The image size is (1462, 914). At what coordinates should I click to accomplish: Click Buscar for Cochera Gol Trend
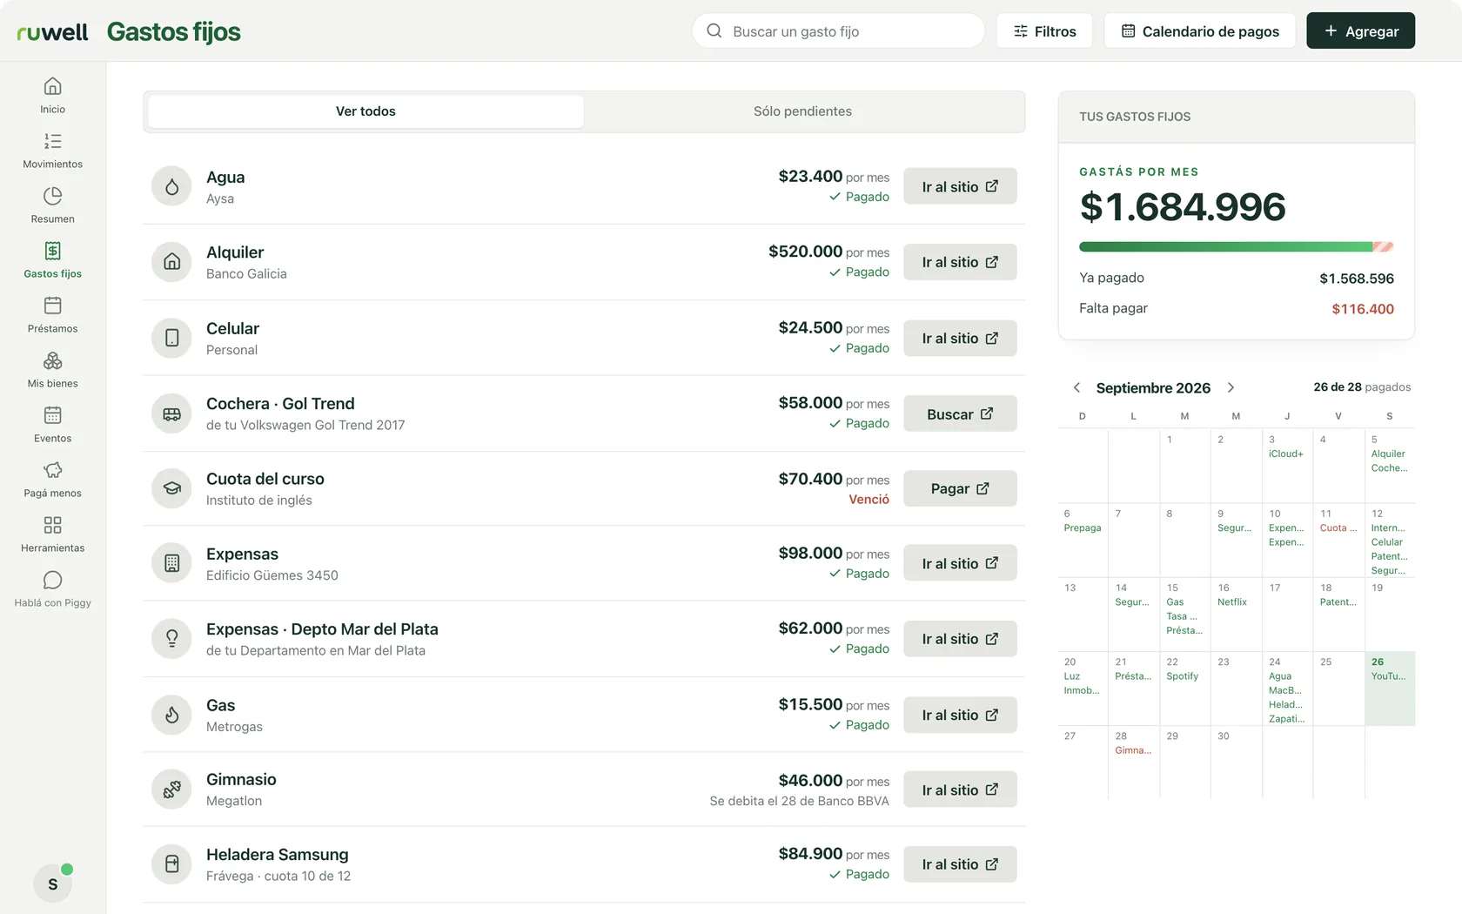[x=960, y=413]
